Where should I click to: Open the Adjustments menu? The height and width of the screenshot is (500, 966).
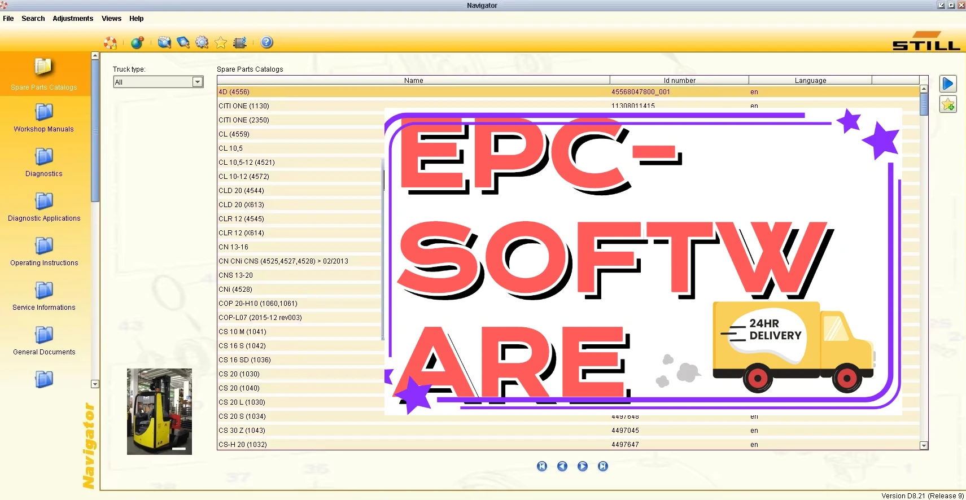point(73,19)
